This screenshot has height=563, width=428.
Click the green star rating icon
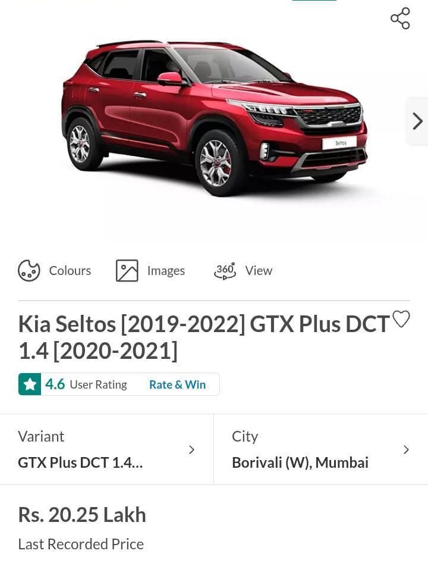(x=30, y=384)
